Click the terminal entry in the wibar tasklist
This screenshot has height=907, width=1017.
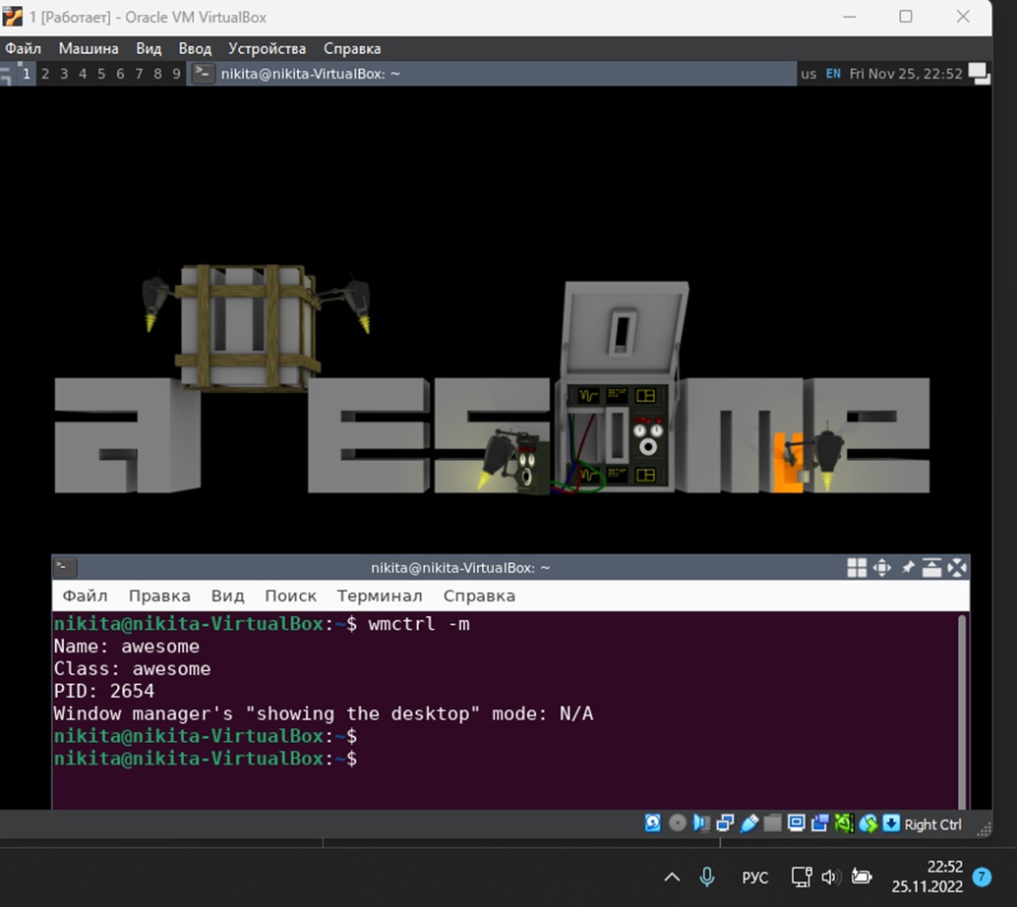491,74
